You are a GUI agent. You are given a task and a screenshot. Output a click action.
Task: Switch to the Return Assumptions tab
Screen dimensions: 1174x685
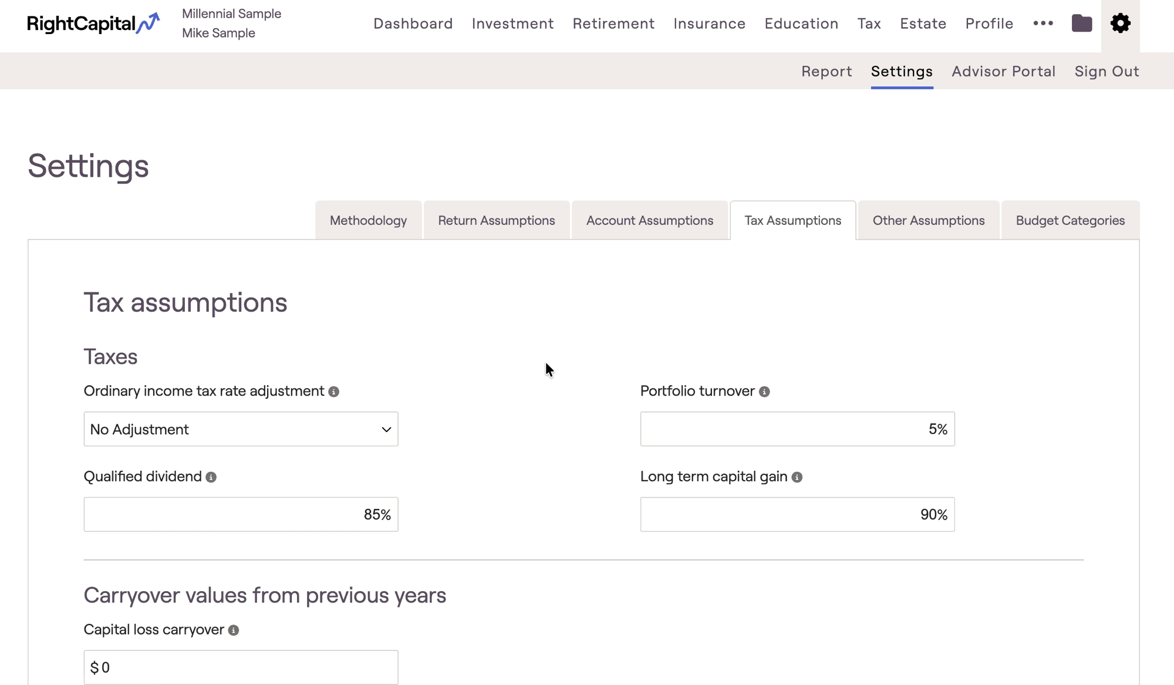click(x=496, y=221)
